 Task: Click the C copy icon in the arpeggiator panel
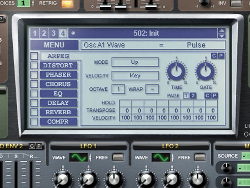[x=214, y=55]
